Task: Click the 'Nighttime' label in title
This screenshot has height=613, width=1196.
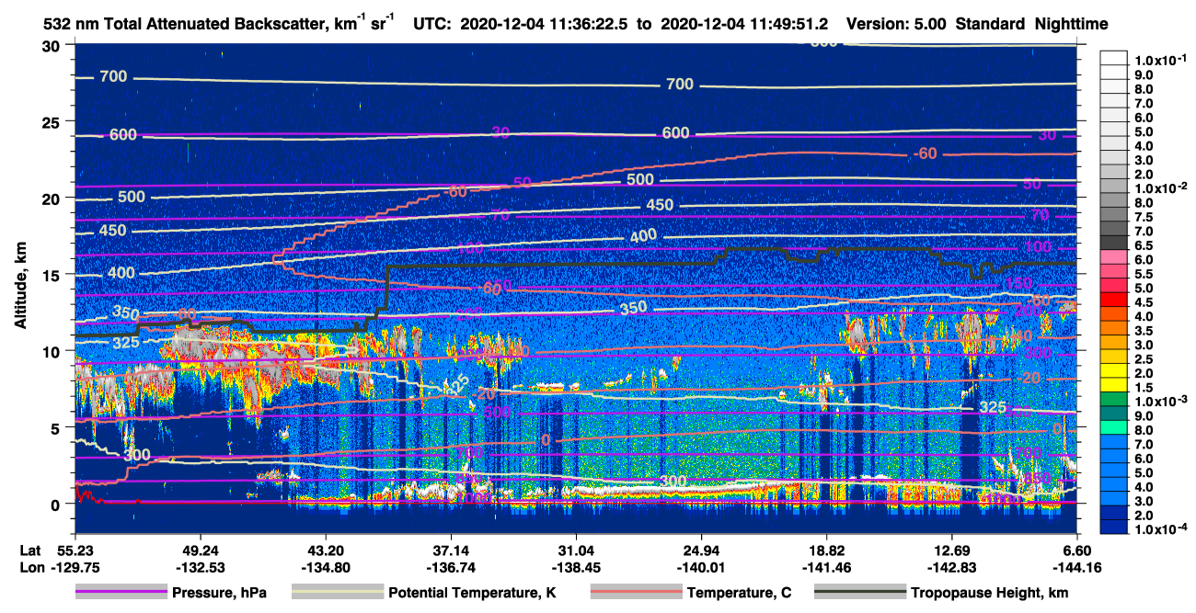Action: tap(1071, 24)
